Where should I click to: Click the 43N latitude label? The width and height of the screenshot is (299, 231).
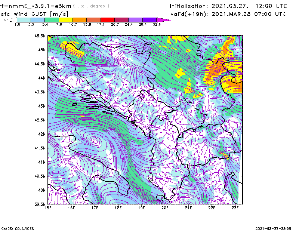[x=42, y=106]
